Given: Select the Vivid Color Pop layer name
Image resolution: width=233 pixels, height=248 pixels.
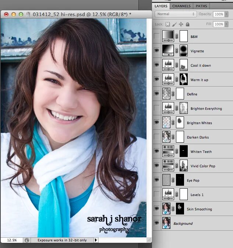Looking at the screenshot, I should (x=203, y=166).
